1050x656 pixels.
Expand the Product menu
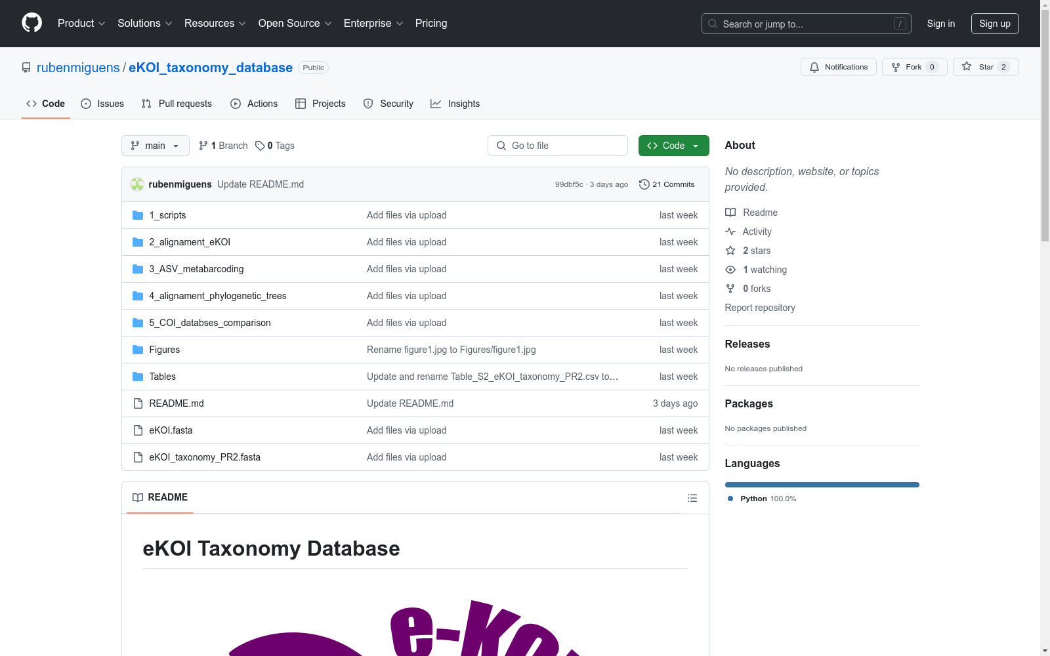81,23
